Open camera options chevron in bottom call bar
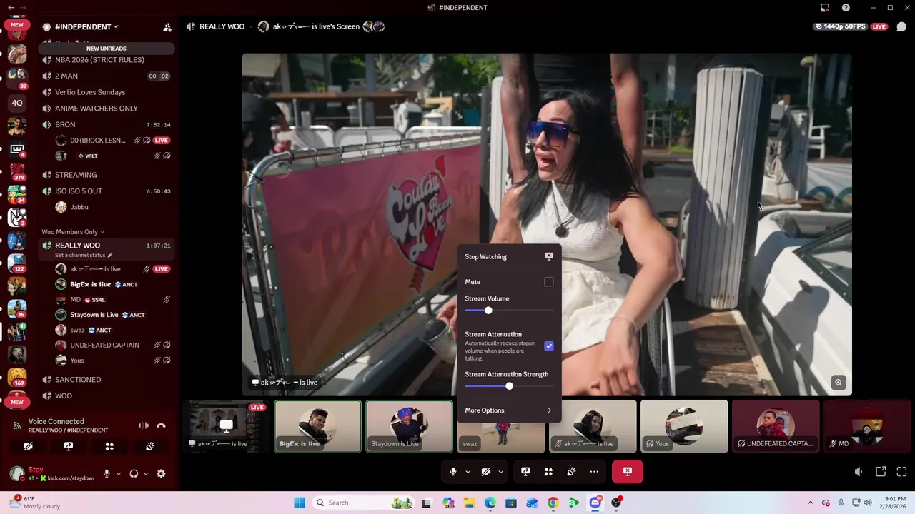This screenshot has height=514, width=915. tap(500, 471)
